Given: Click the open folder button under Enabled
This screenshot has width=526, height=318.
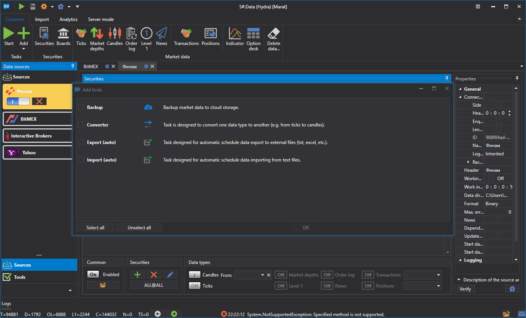Looking at the screenshot, I should 103,285.
